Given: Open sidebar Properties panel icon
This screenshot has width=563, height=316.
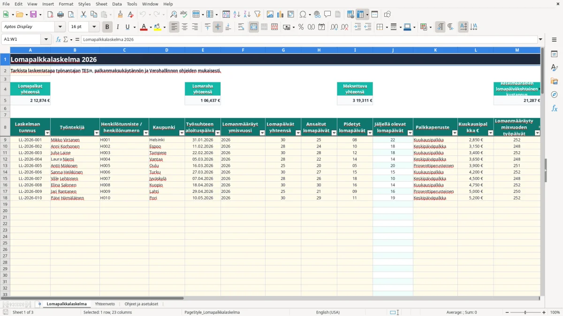Looking at the screenshot, I should point(554,54).
